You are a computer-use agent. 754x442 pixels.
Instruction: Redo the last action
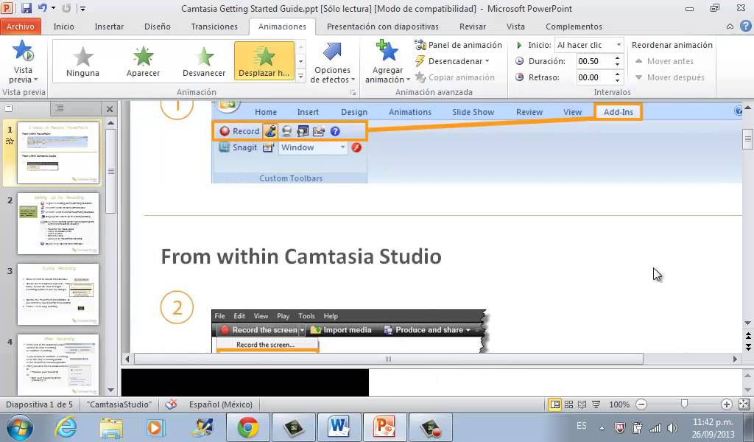click(x=66, y=8)
